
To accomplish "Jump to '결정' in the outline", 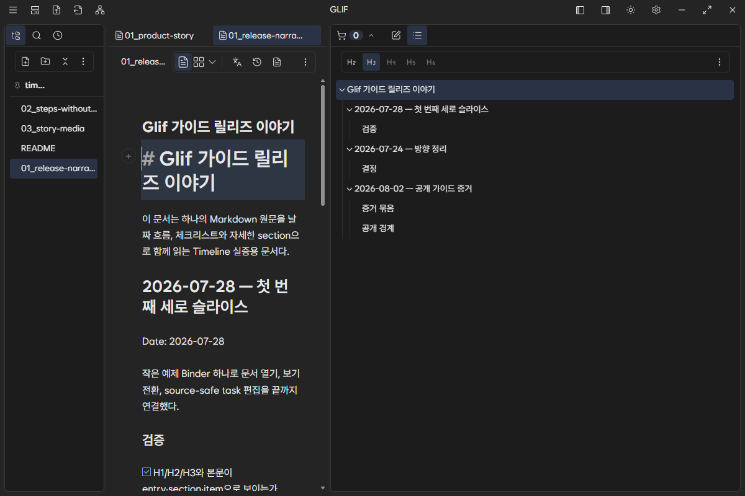I will [x=369, y=169].
